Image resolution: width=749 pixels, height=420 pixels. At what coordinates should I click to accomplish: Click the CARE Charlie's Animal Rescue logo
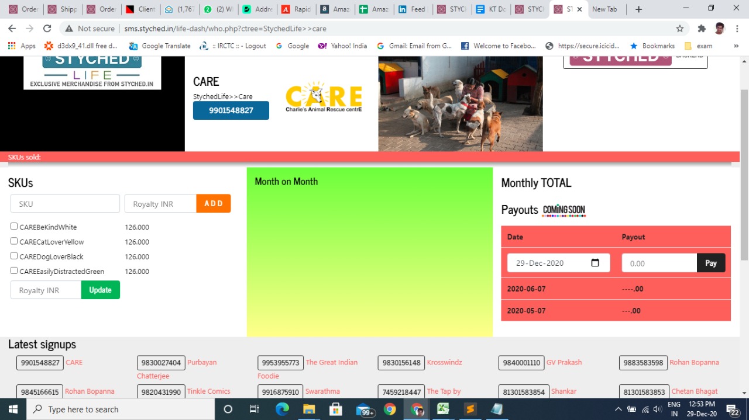coord(324,97)
